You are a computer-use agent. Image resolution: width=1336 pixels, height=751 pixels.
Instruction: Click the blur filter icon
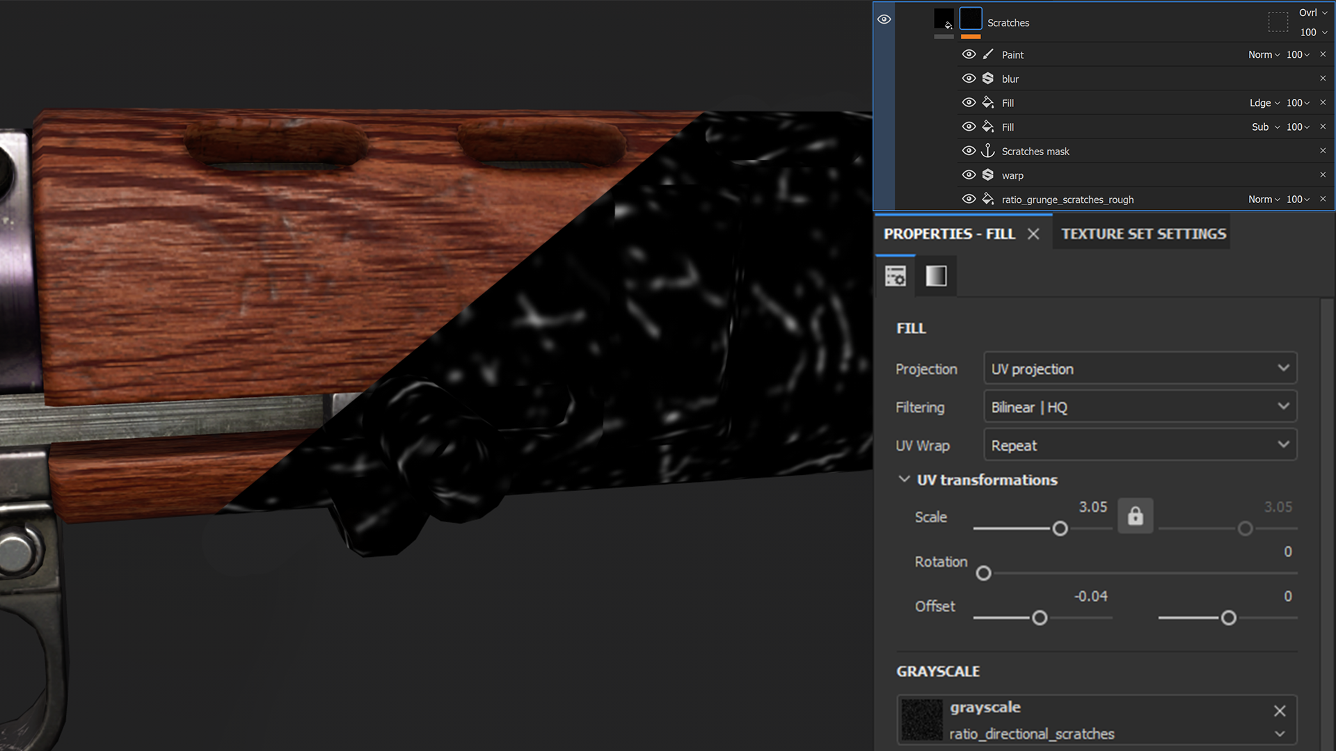click(x=988, y=79)
